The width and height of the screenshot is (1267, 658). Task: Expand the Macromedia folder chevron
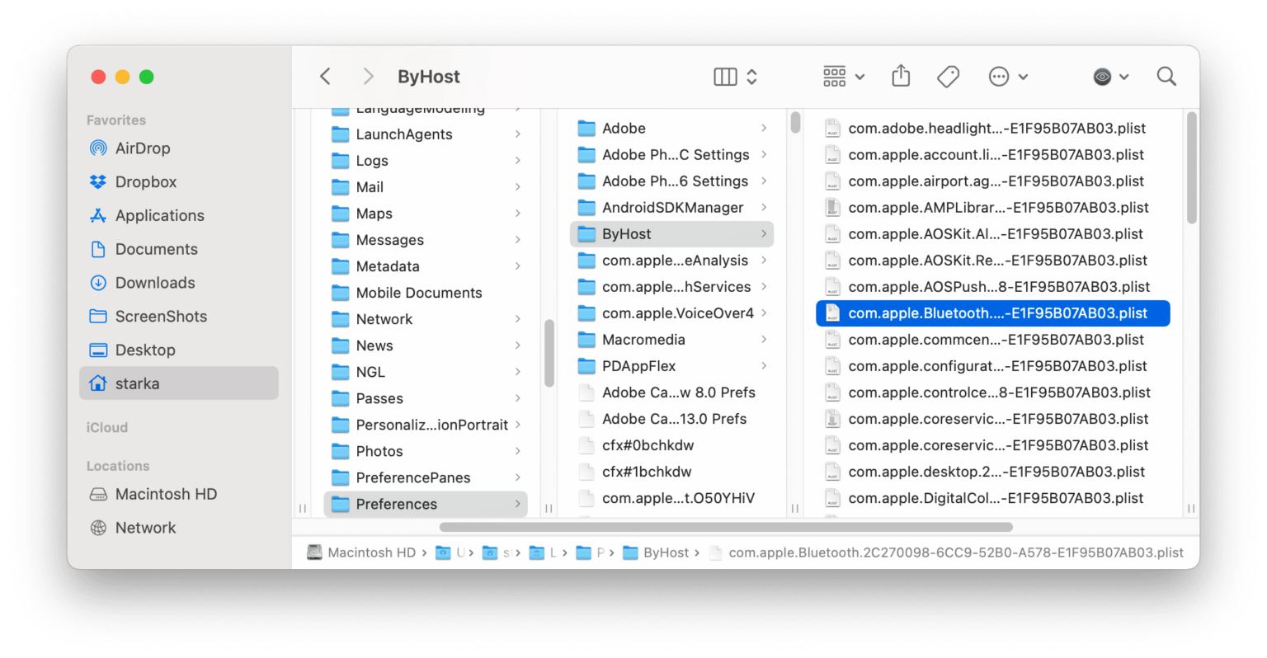coord(764,340)
